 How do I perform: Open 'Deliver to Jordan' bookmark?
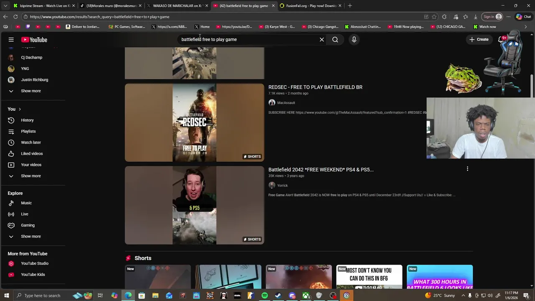tap(83, 27)
